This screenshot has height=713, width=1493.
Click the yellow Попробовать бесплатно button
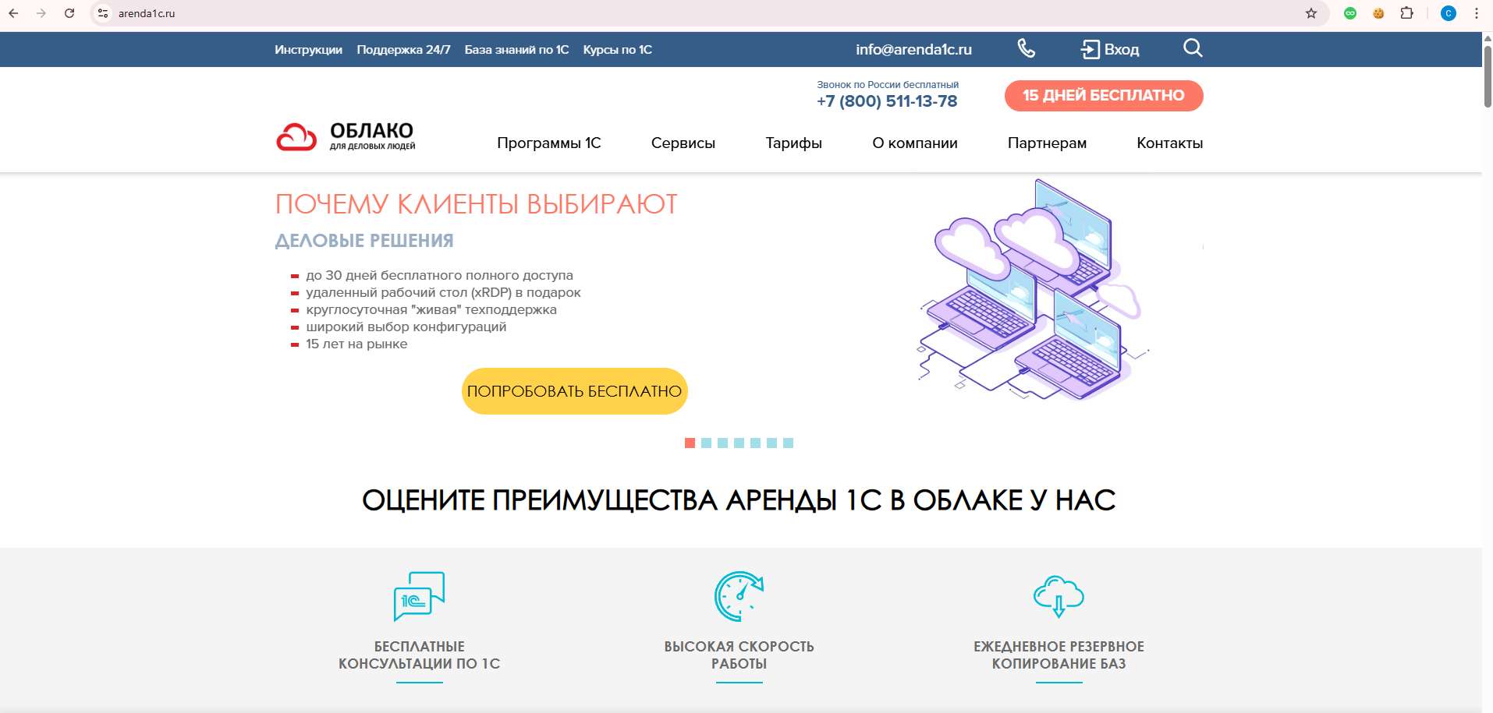[574, 391]
